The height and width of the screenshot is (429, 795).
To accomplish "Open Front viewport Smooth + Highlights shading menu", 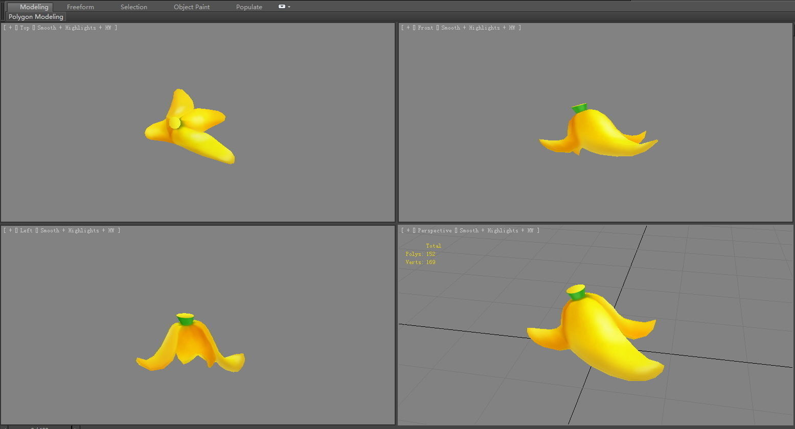I will (x=478, y=28).
